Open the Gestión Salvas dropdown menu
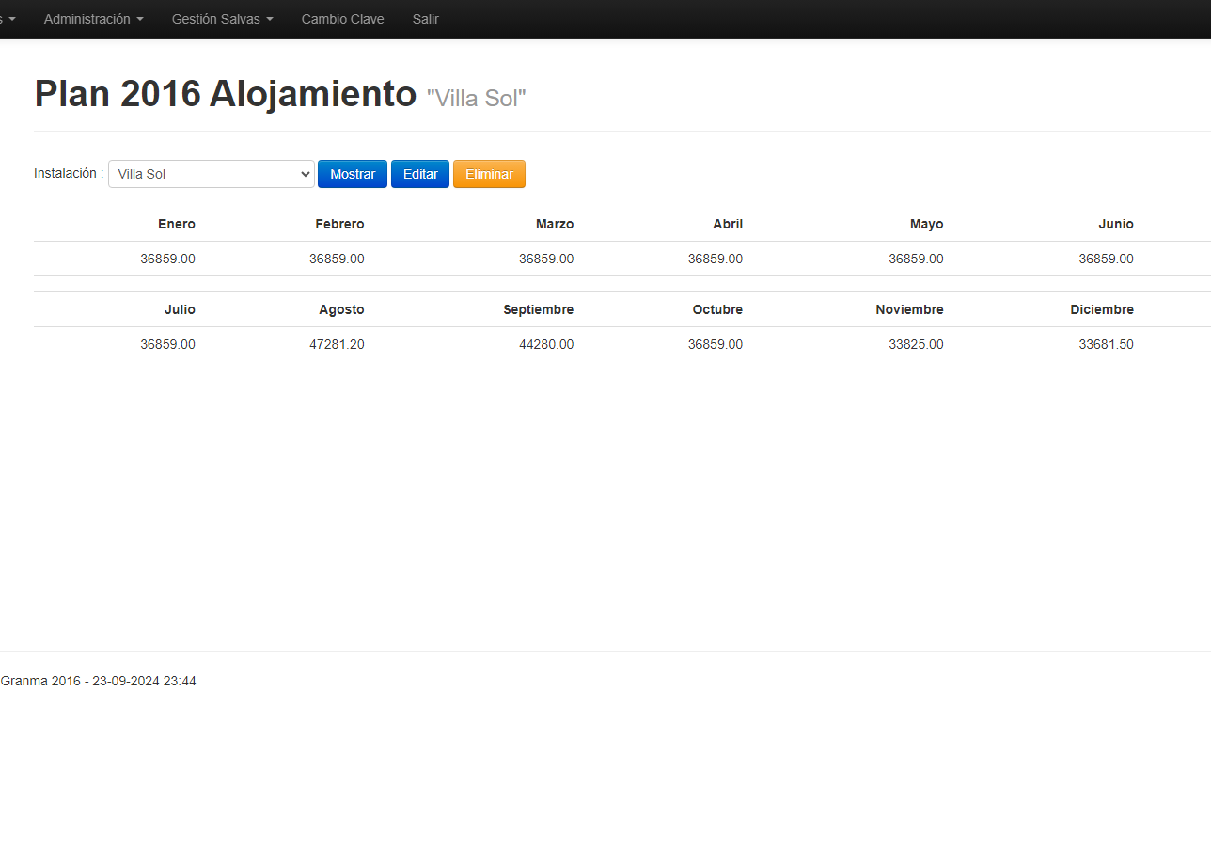 [x=222, y=19]
